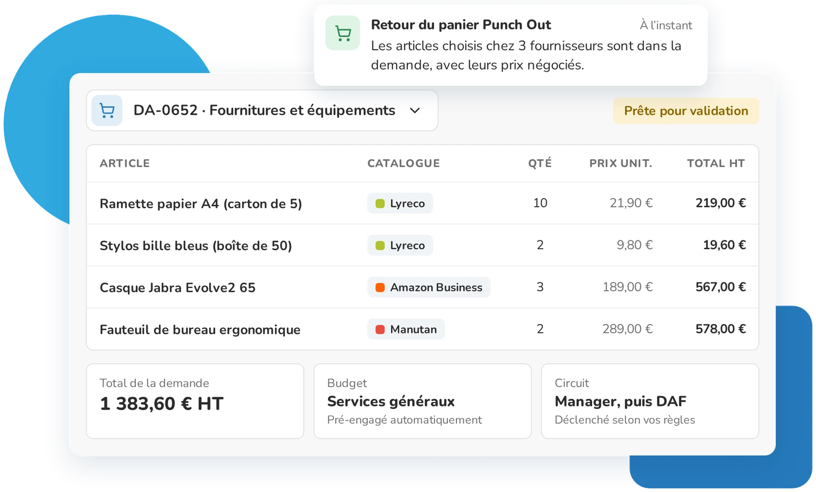Click 'Ramette papier A4 (carton de 5)'
The height and width of the screenshot is (492, 816).
201,204
